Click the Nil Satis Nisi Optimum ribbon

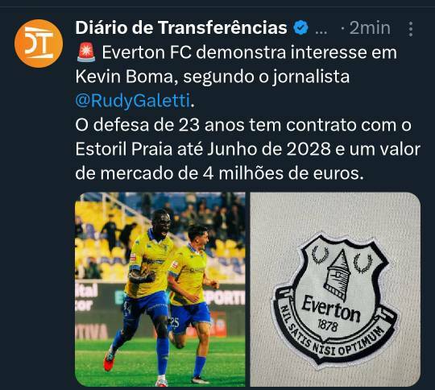pyautogui.click(x=334, y=336)
